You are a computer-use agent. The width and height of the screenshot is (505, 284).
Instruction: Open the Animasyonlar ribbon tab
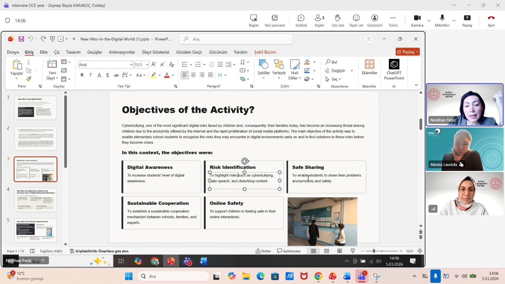[x=122, y=52]
